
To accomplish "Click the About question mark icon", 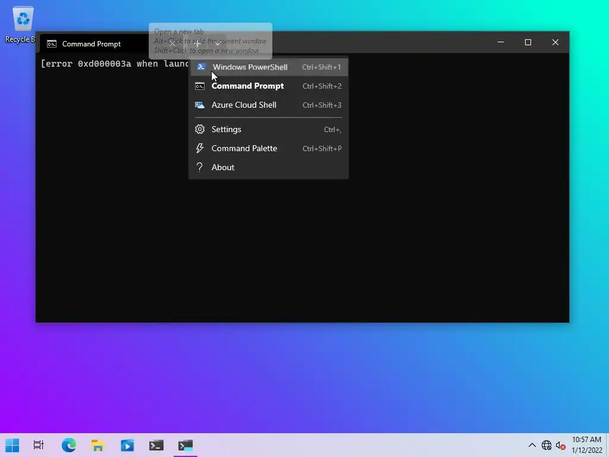I will pyautogui.click(x=200, y=167).
